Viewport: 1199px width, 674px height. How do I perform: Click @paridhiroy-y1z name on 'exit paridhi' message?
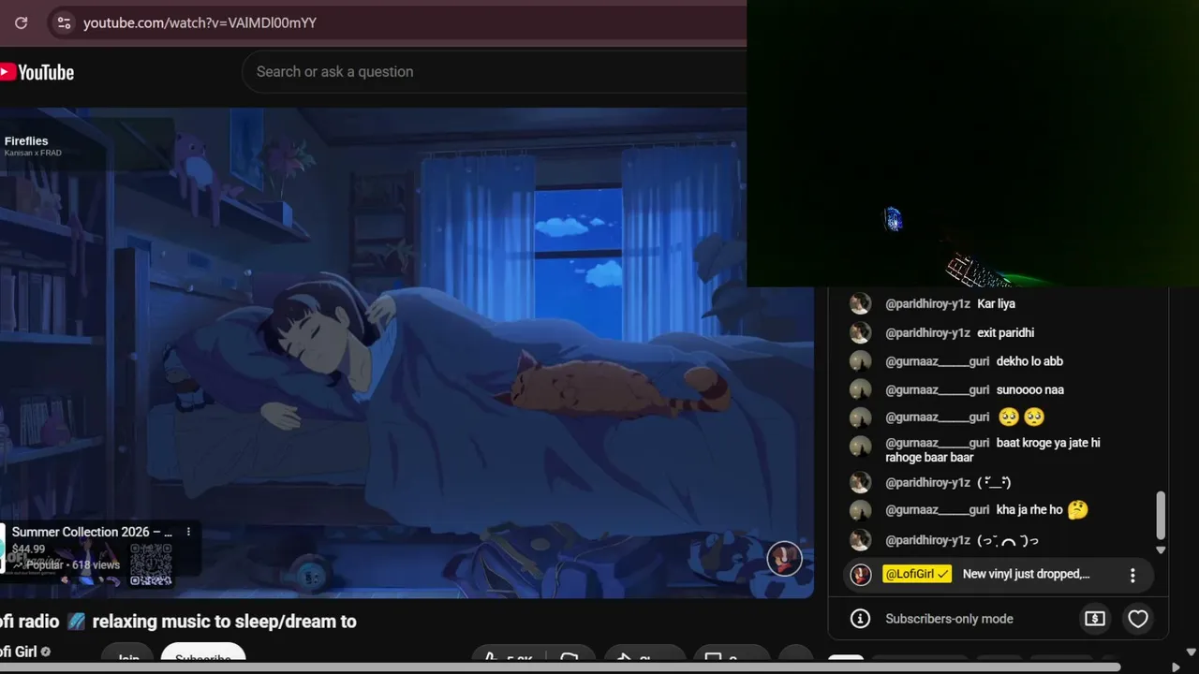927,332
